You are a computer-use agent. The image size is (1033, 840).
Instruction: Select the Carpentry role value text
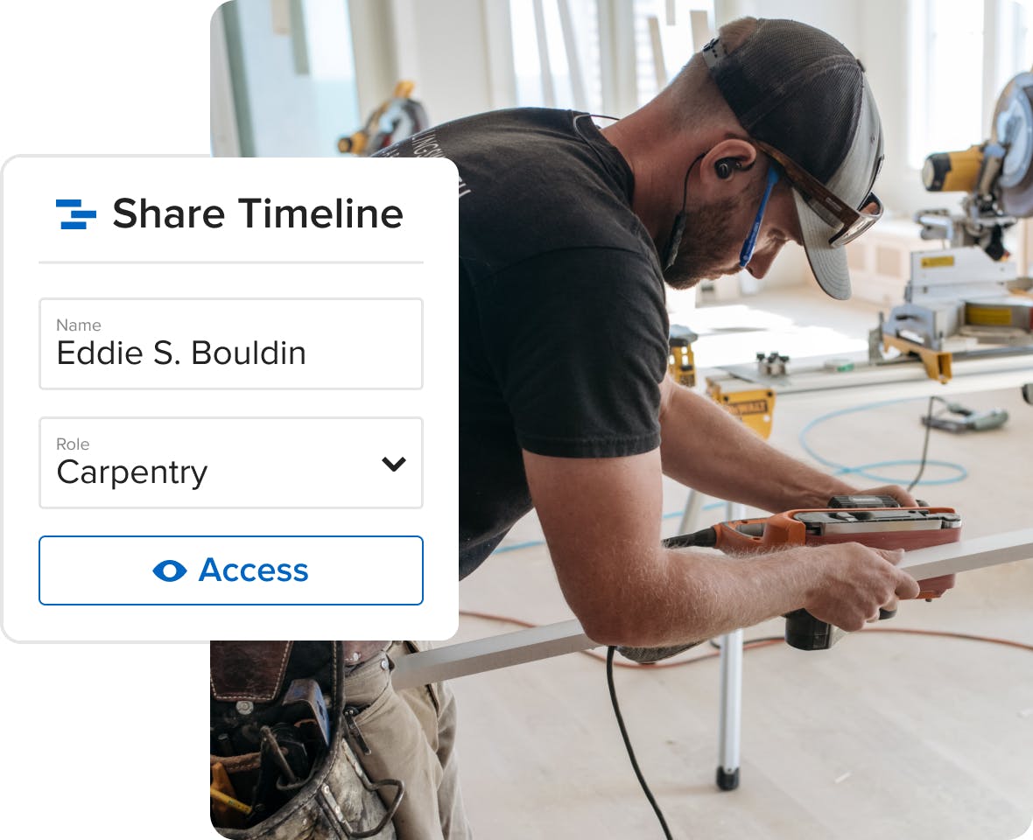132,473
